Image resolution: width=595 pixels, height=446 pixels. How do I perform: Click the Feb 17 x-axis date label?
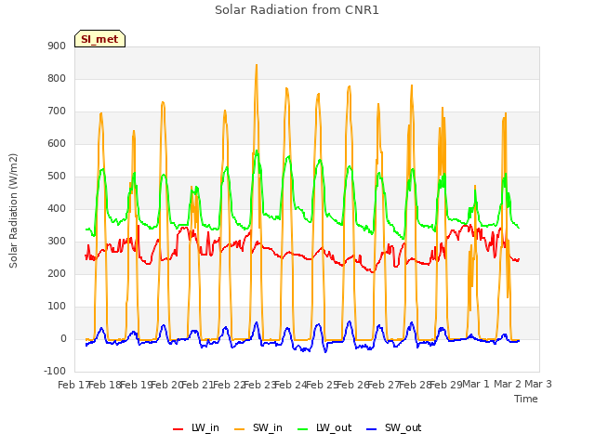[73, 385]
